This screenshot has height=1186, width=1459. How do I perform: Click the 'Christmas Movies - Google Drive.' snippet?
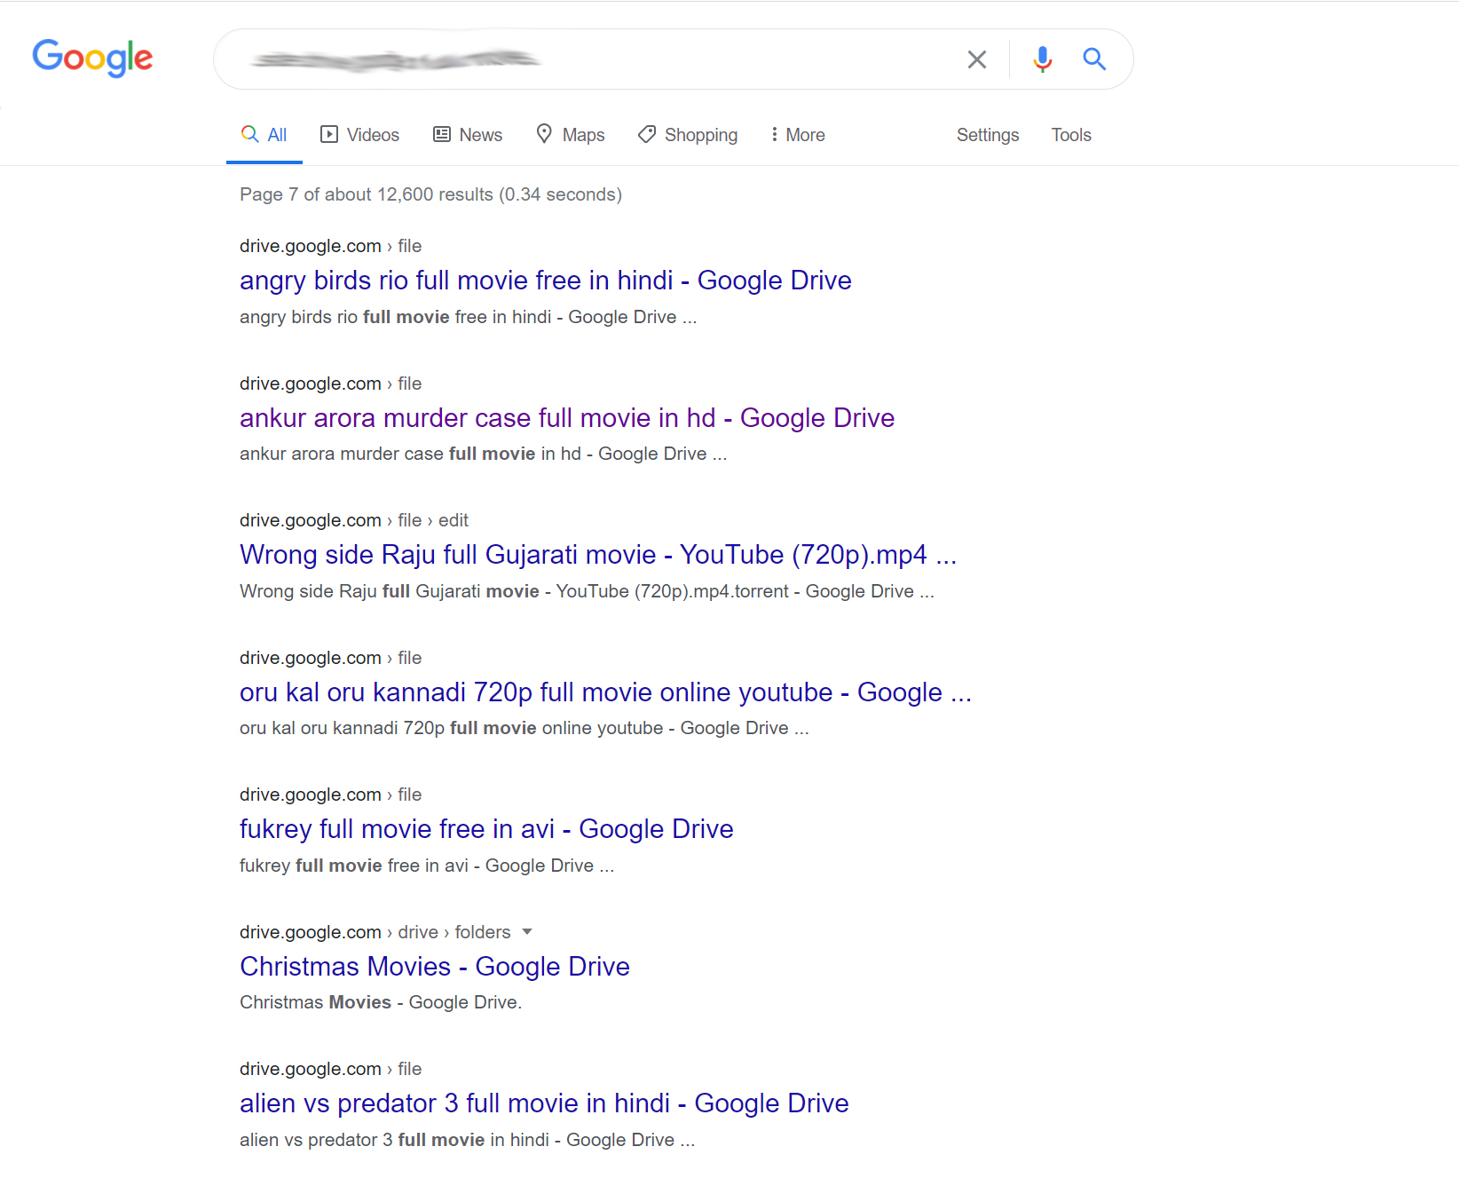381,1002
